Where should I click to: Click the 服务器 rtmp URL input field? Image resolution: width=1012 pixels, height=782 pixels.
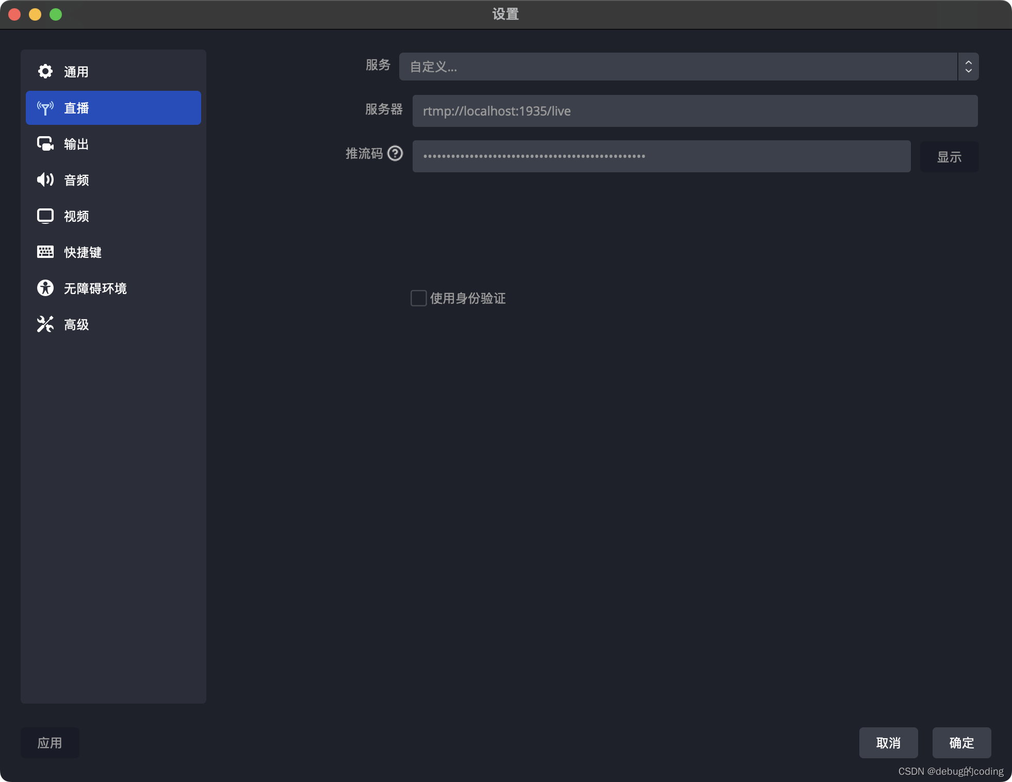(694, 111)
